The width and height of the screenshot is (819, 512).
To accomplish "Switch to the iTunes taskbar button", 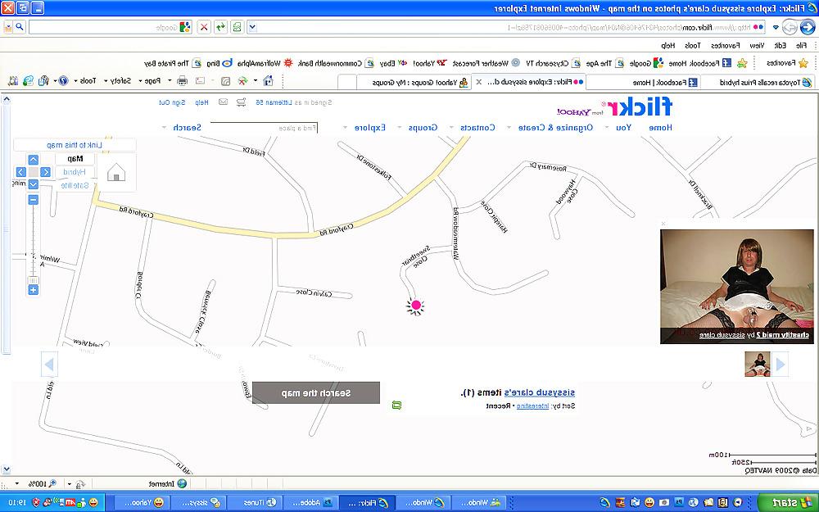I will [x=254, y=503].
